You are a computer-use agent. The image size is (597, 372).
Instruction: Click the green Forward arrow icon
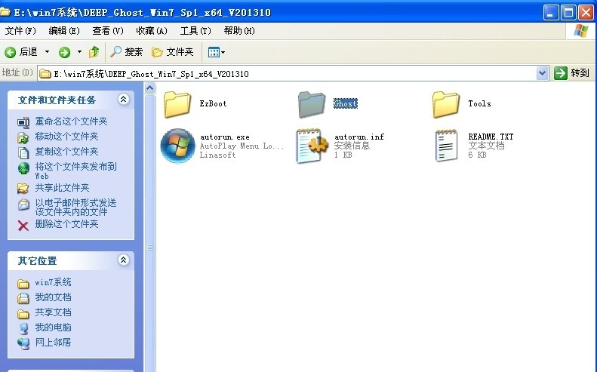[64, 52]
